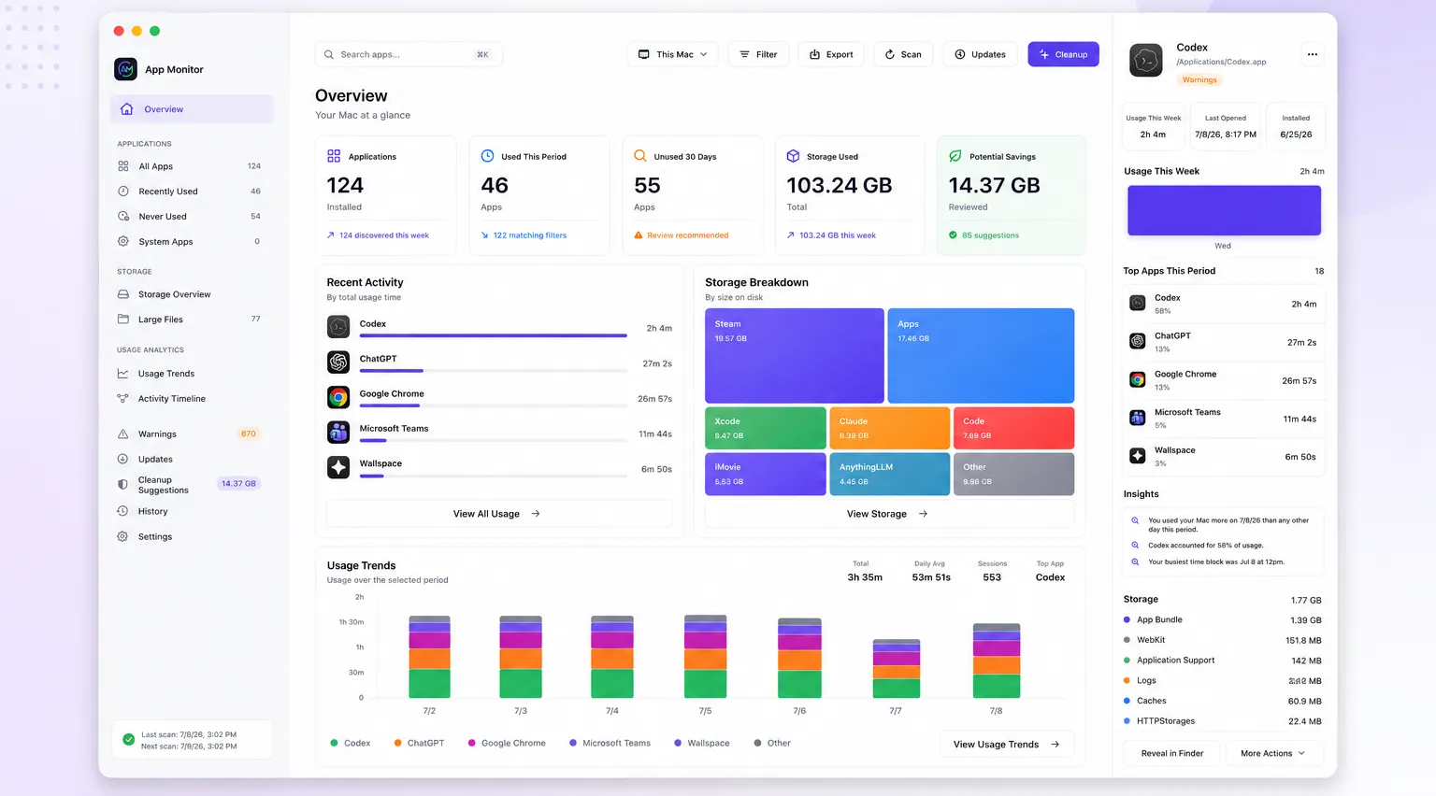1436x796 pixels.
Task: Toggle Microsoft Teams legend entry
Action: coord(610,744)
